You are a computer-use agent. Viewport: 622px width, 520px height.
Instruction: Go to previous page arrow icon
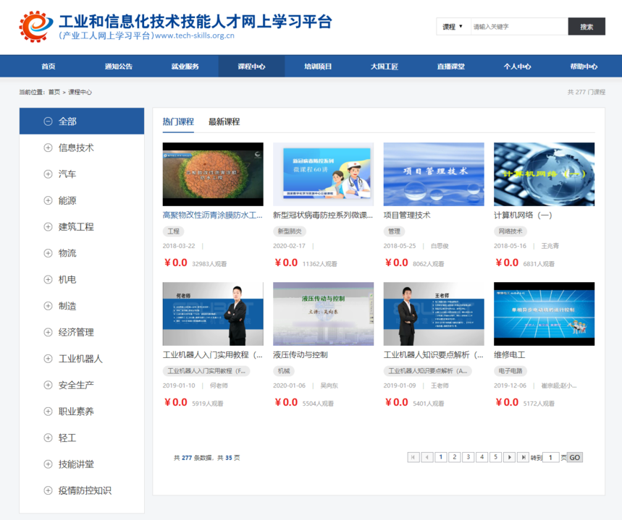427,457
